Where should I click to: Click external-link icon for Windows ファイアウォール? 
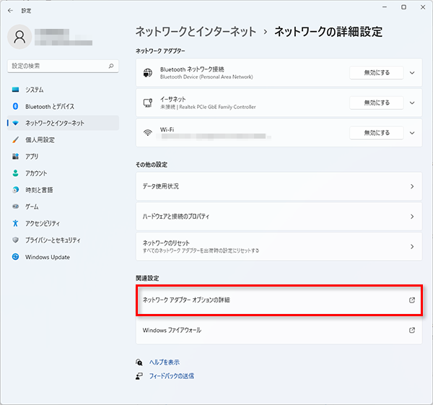pyautogui.click(x=412, y=330)
